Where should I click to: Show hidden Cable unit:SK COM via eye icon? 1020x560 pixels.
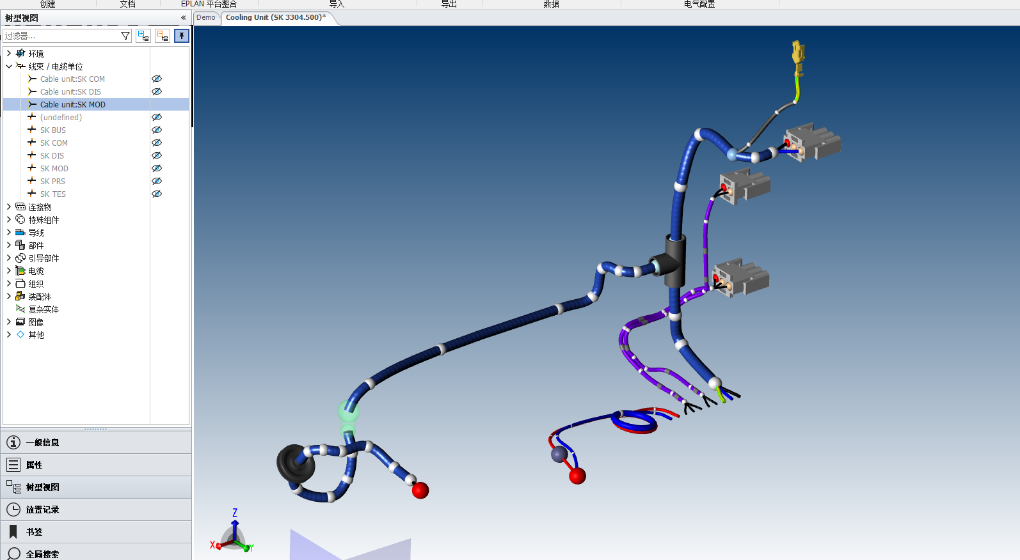[x=157, y=79]
